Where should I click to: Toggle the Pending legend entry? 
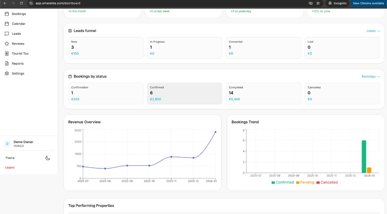[x=305, y=182]
